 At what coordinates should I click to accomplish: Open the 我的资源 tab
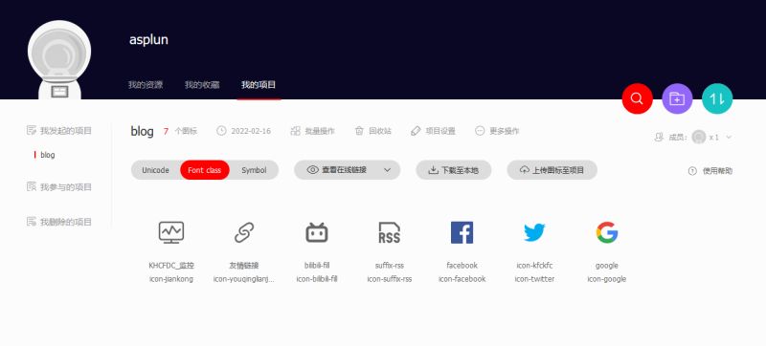pos(146,85)
